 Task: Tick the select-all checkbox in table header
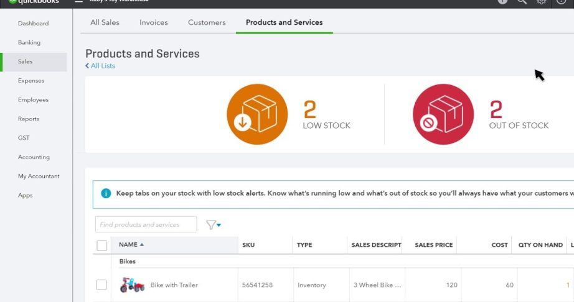click(101, 245)
